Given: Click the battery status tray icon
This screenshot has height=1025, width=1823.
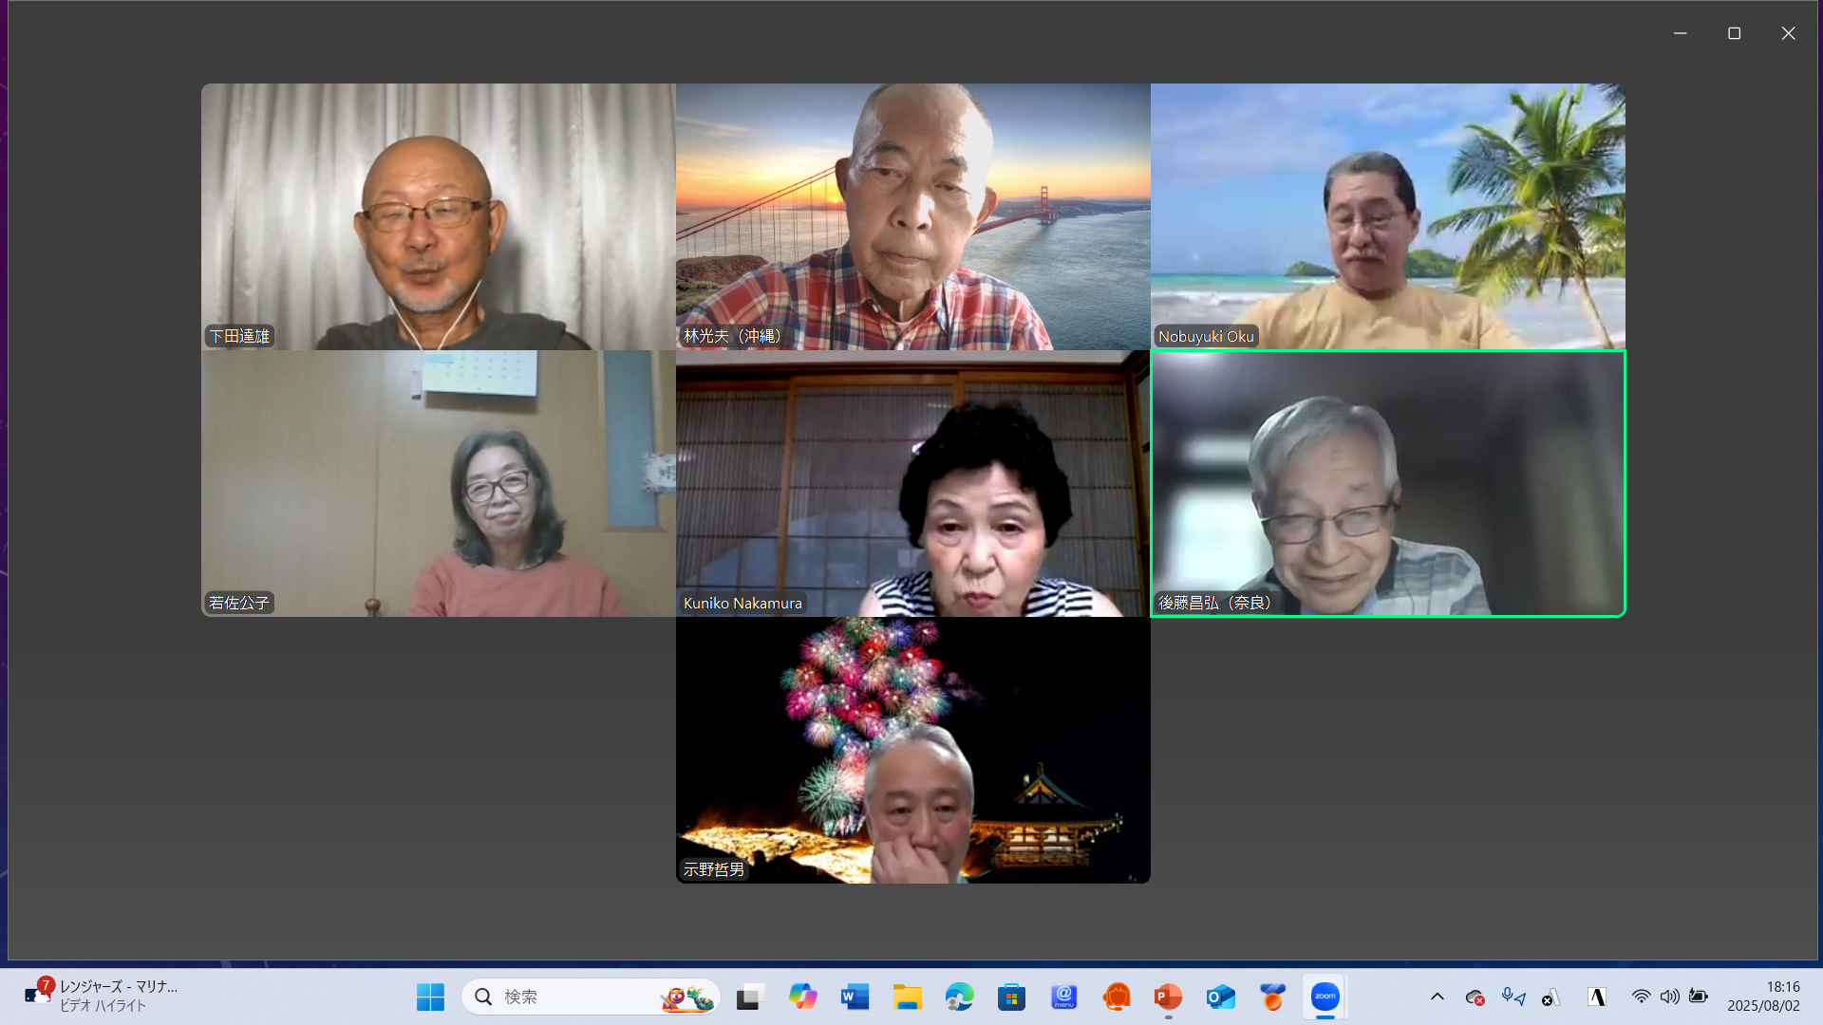Looking at the screenshot, I should click(1699, 997).
